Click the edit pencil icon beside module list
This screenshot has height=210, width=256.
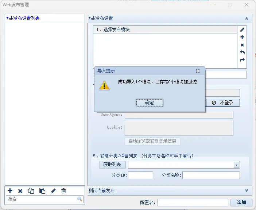pyautogui.click(x=242, y=30)
